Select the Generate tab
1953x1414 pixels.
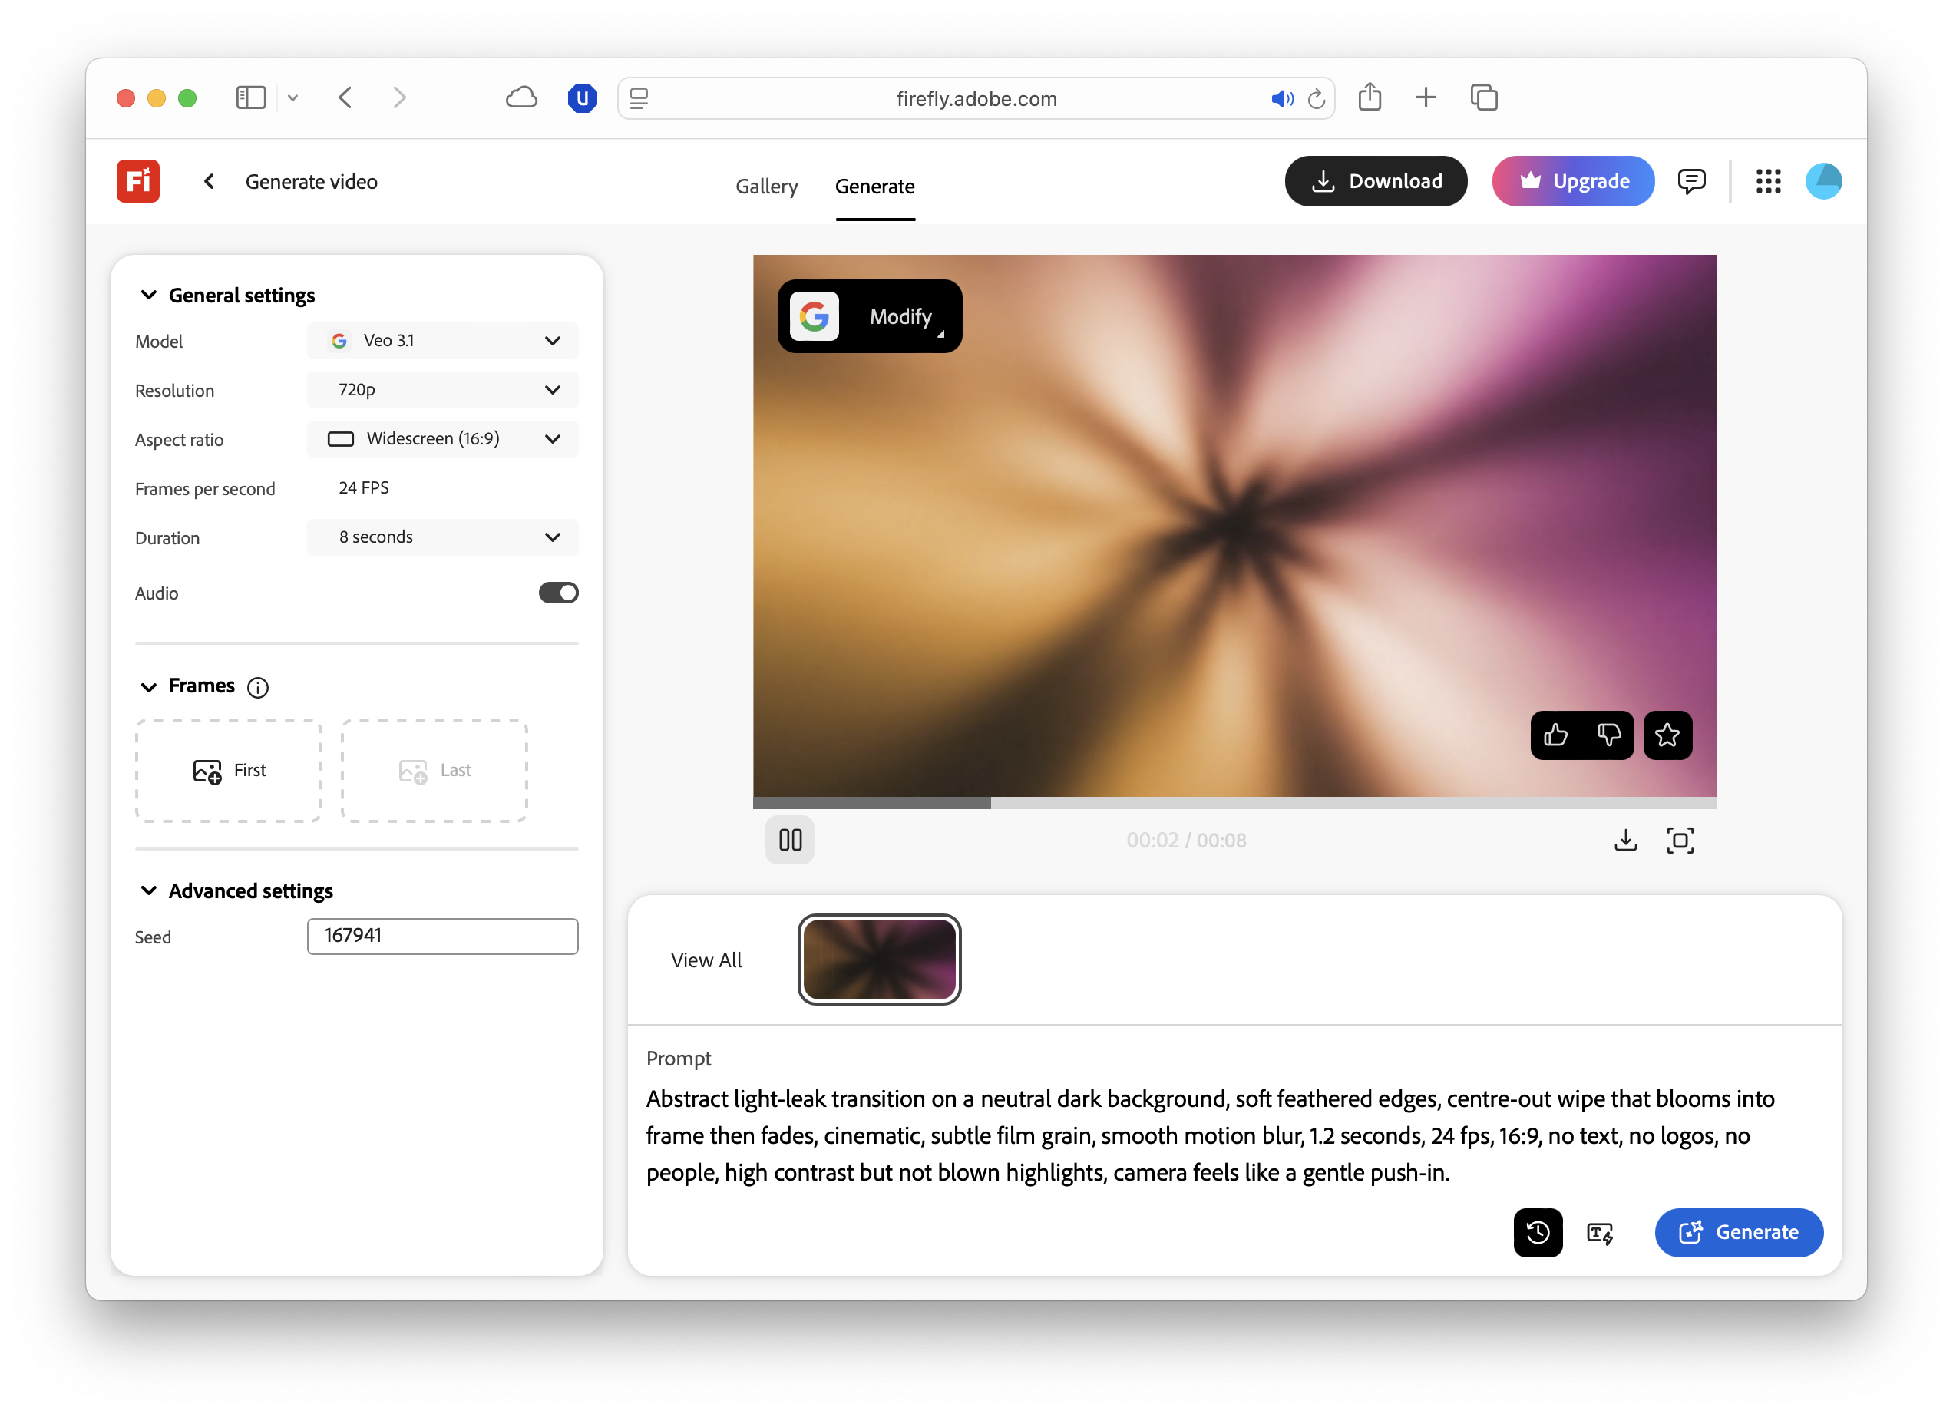tap(875, 186)
